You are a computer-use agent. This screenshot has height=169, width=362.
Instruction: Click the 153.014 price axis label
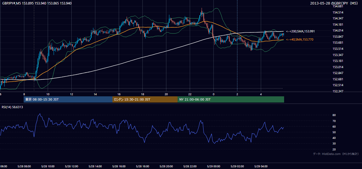pos(338,67)
